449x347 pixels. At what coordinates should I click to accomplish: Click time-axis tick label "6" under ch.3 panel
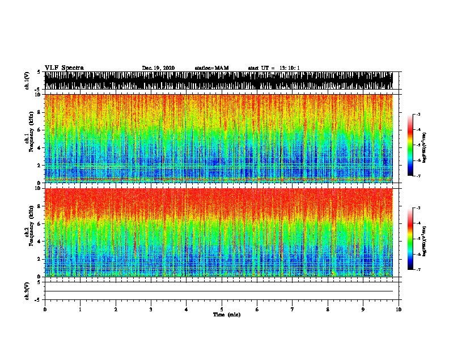coord(257,310)
